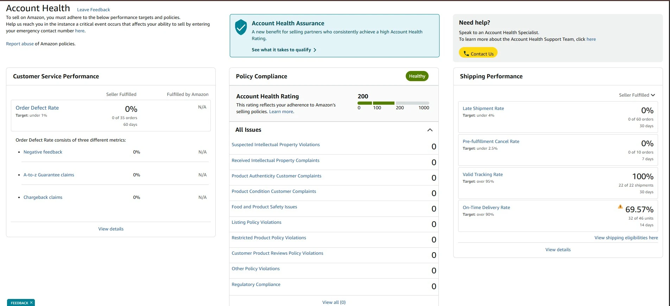The width and height of the screenshot is (670, 306).
Task: Open Other Policy Violations
Action: click(255, 269)
